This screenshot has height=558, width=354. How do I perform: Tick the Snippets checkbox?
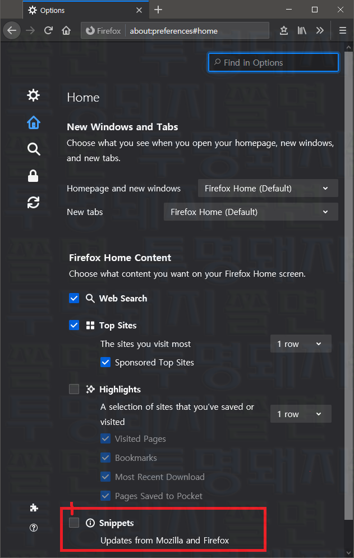pyautogui.click(x=74, y=523)
